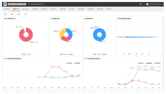This screenshot has height=94, width=166.
Task: Click the 21.52% peak point on the red line
Action: tap(52, 67)
